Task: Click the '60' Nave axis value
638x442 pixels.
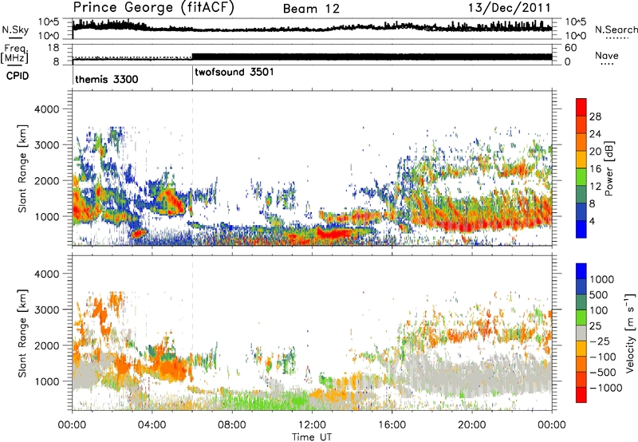Action: (570, 48)
